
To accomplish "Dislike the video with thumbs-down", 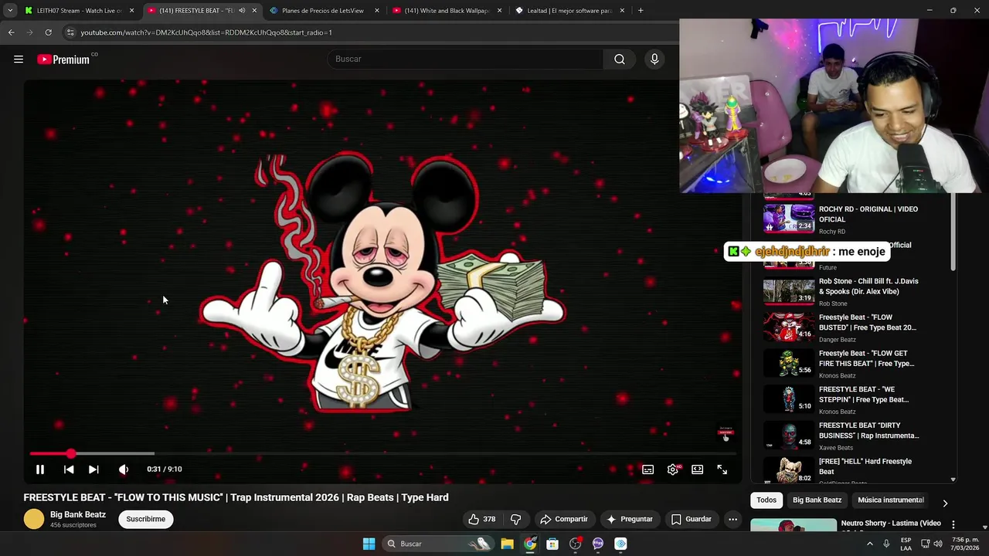I will (516, 519).
